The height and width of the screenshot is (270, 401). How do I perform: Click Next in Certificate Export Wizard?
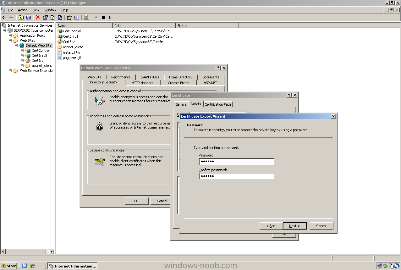click(x=294, y=226)
